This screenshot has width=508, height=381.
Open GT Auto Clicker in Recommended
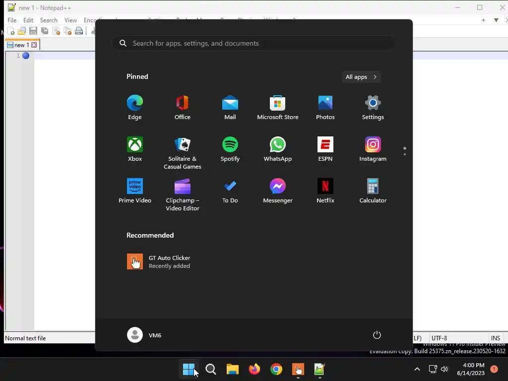(x=159, y=262)
